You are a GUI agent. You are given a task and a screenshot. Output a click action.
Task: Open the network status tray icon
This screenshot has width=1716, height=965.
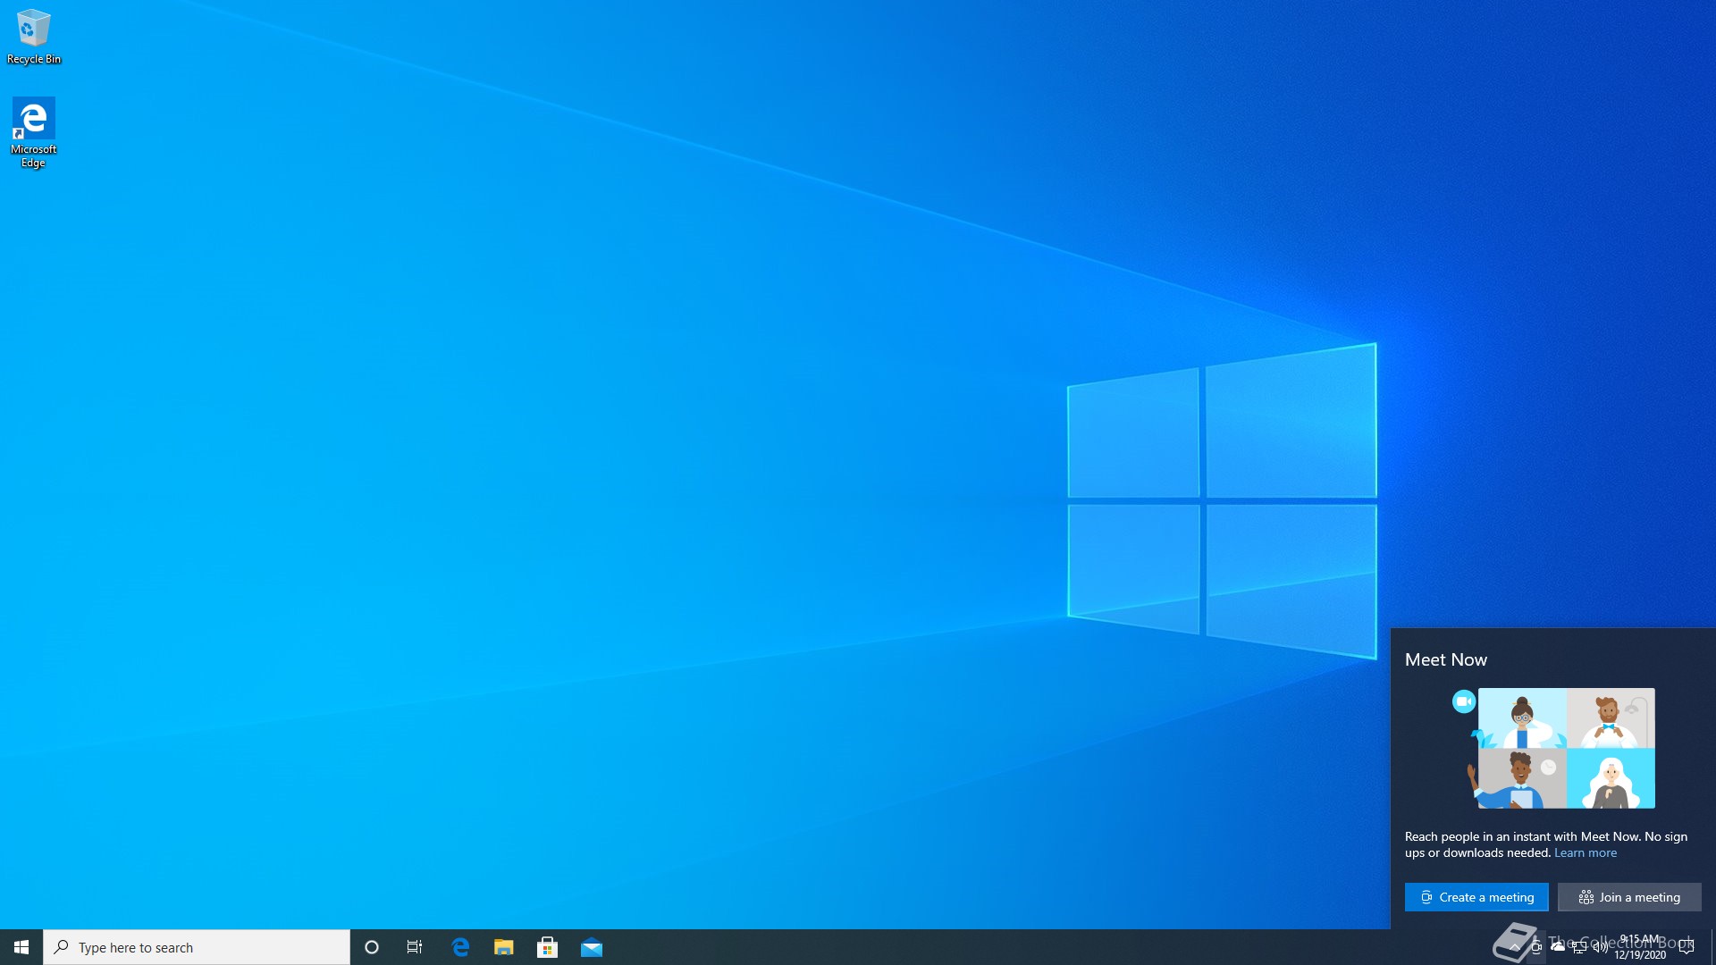[x=1579, y=947]
